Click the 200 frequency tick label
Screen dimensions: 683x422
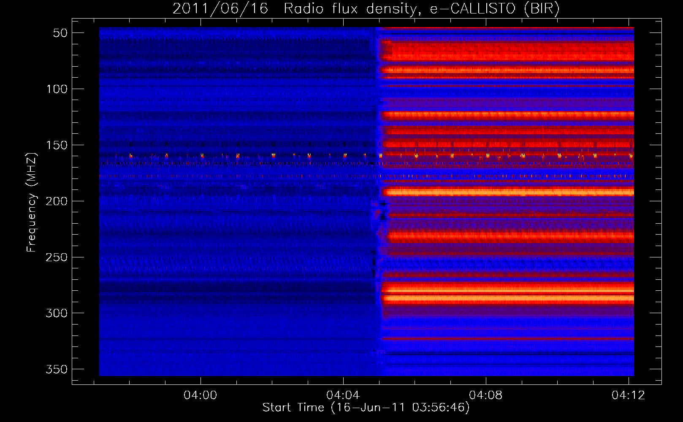(x=57, y=201)
